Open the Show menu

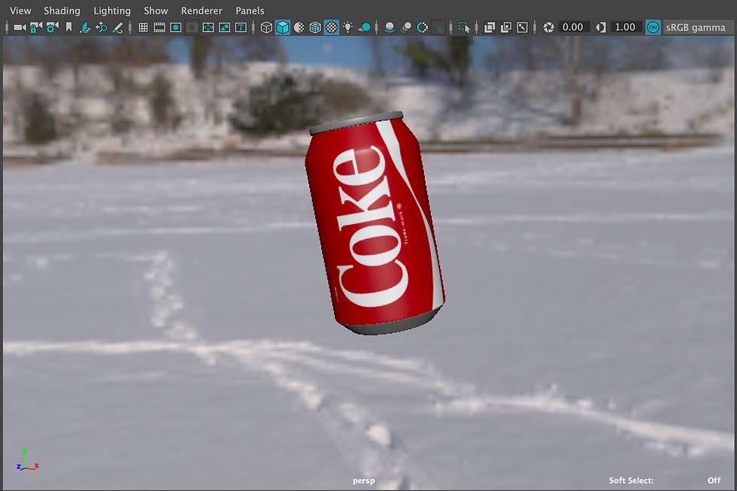(x=156, y=11)
